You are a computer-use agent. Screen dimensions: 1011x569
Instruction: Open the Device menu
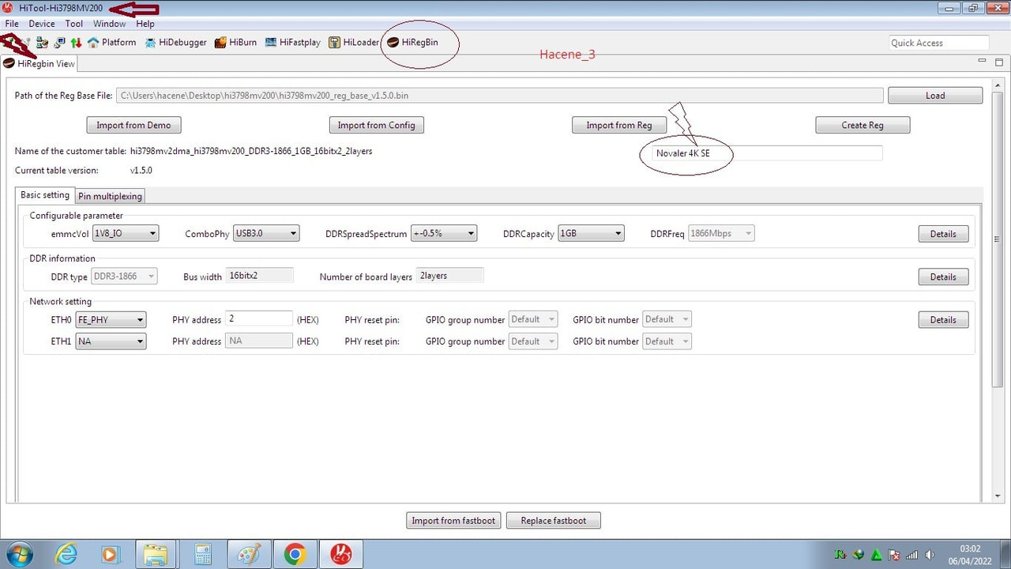pos(42,24)
